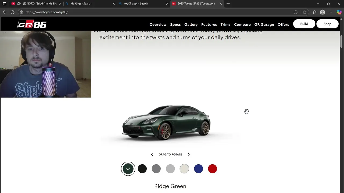The width and height of the screenshot is (344, 193).
Task: Click the GR86 logo
Action: coord(32,24)
